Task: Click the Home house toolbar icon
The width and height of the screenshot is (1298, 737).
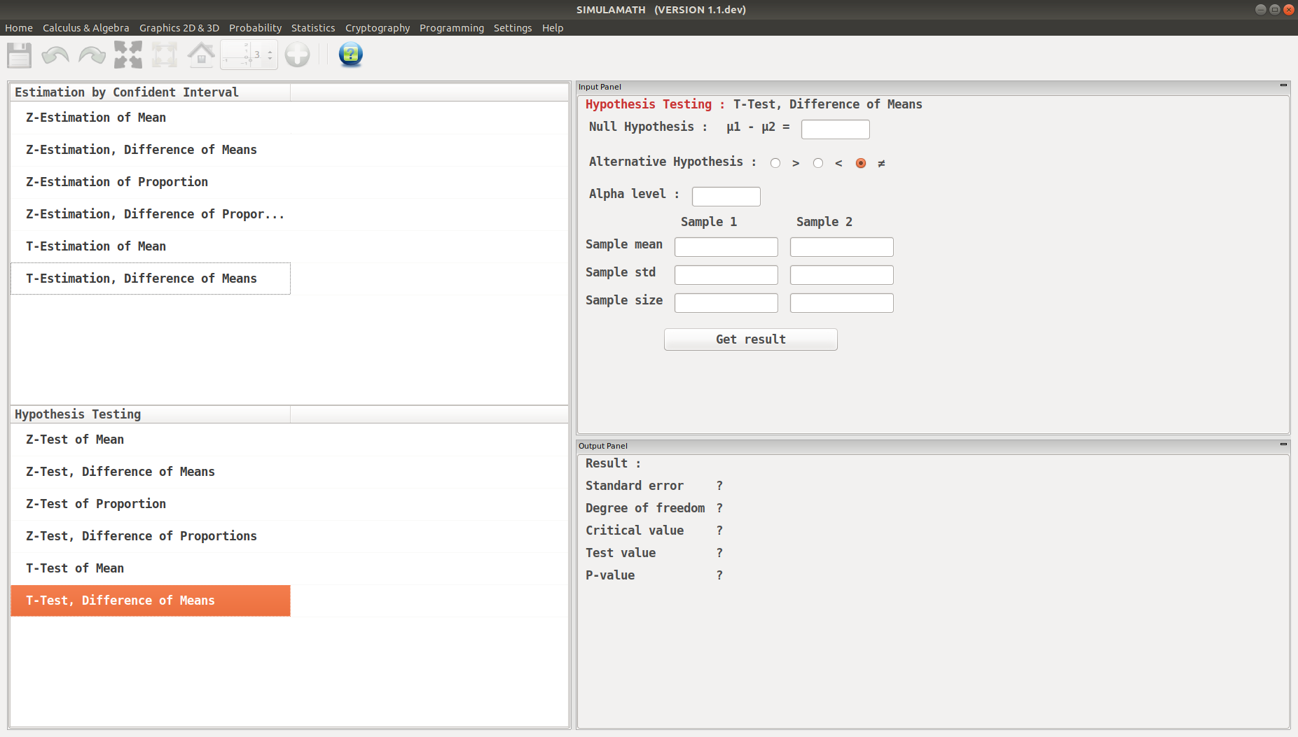Action: (x=201, y=55)
